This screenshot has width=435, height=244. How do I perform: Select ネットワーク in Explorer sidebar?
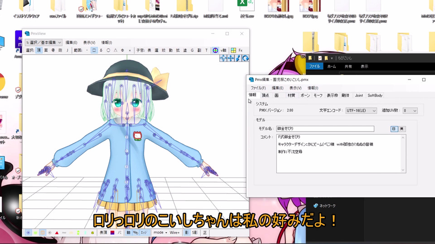(327, 206)
